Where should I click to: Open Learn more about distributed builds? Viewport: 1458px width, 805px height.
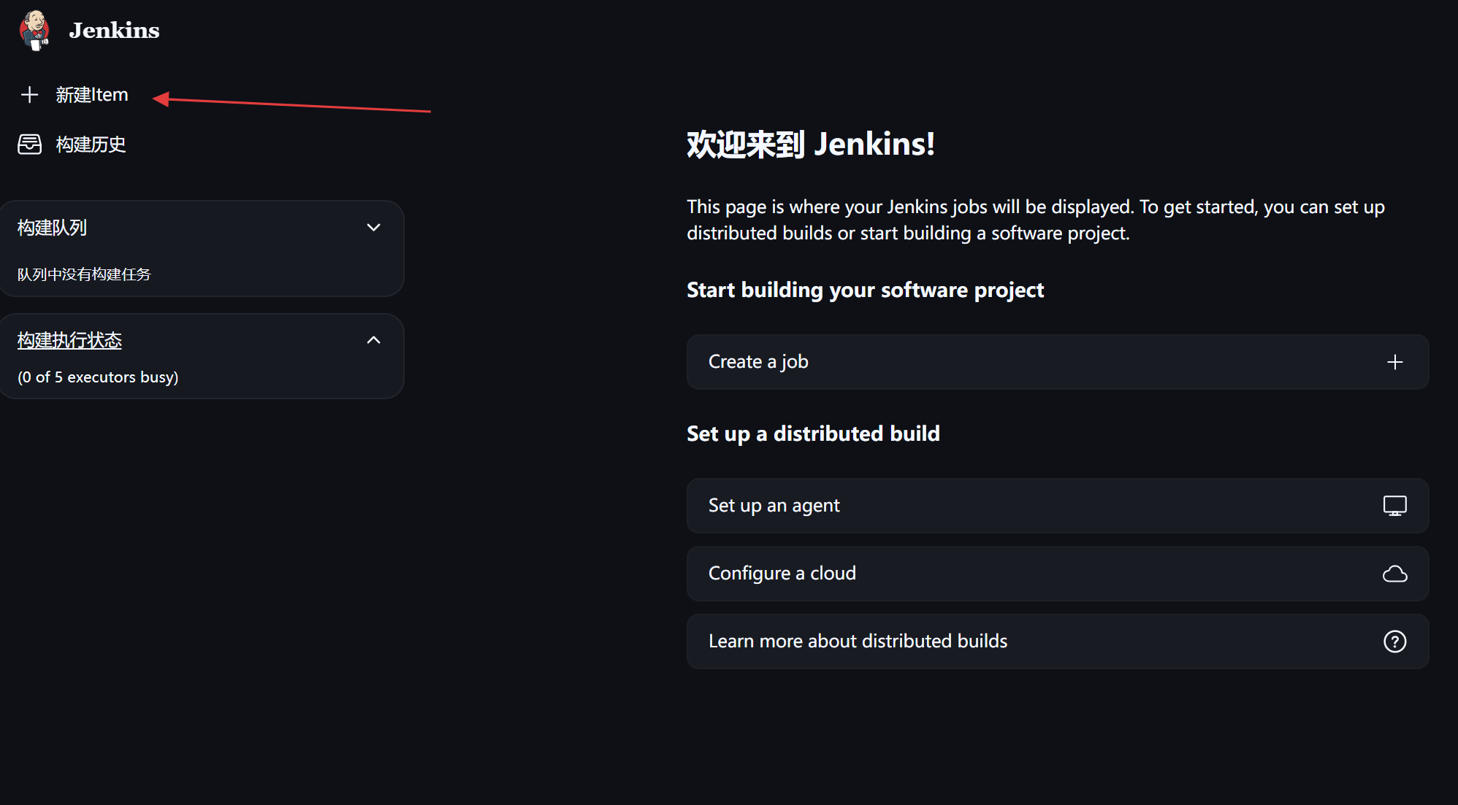858,642
